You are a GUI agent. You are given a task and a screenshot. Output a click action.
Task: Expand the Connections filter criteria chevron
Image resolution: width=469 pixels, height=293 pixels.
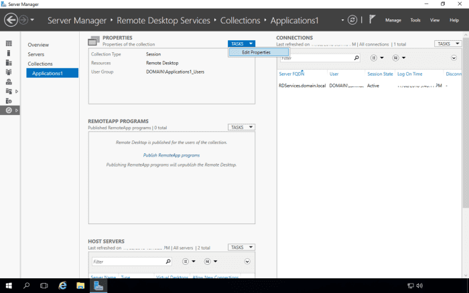click(454, 58)
